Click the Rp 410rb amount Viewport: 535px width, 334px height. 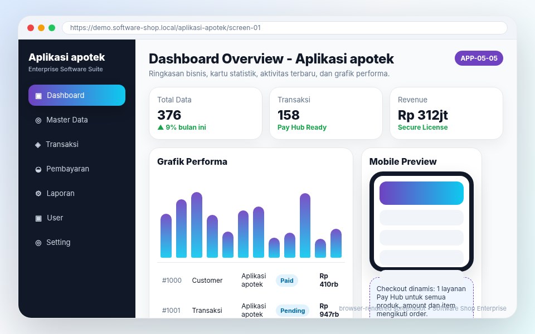coord(329,280)
